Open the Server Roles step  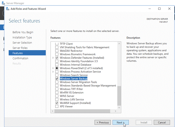click(x=20, y=48)
